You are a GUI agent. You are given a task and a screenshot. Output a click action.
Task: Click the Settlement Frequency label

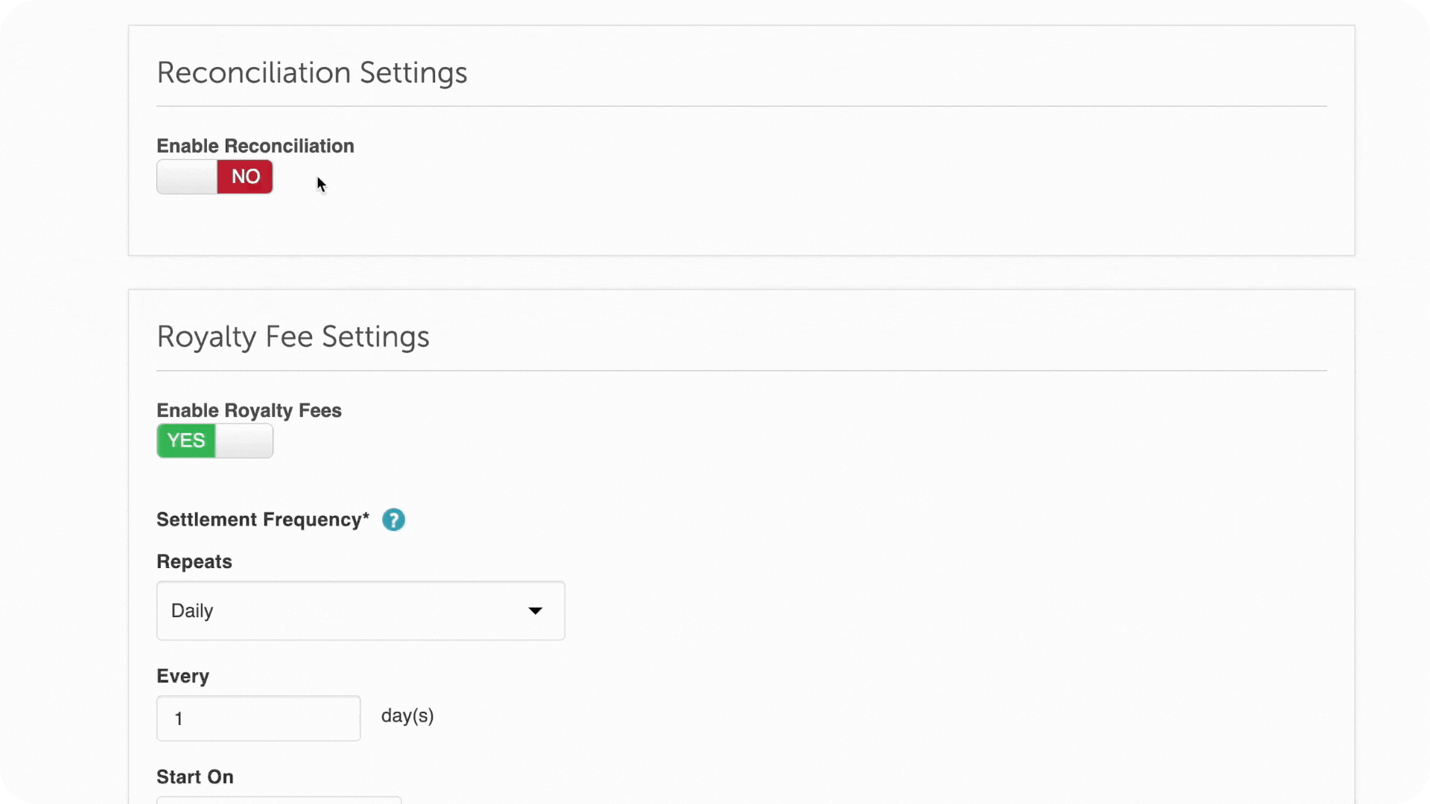pos(262,520)
